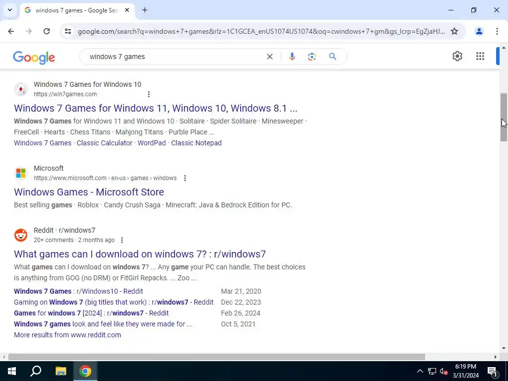Click the Reddit favicon

(21, 235)
